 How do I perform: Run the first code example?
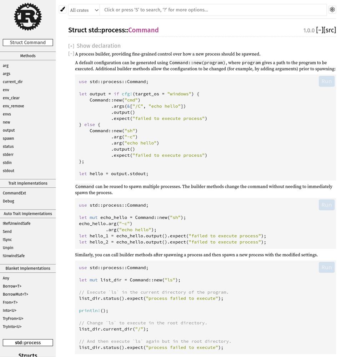point(327,81)
